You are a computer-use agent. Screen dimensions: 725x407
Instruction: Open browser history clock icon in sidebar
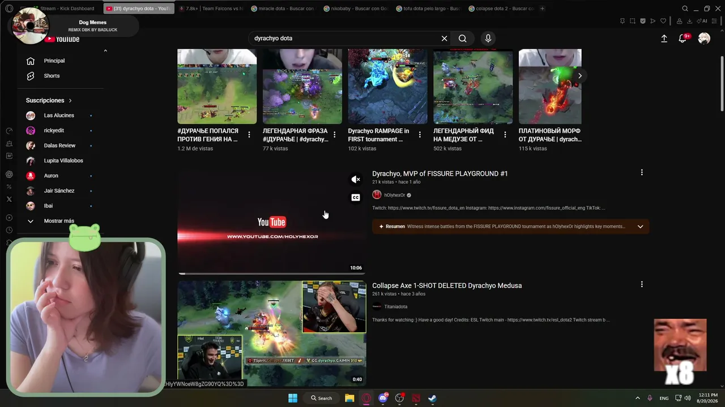click(9, 230)
